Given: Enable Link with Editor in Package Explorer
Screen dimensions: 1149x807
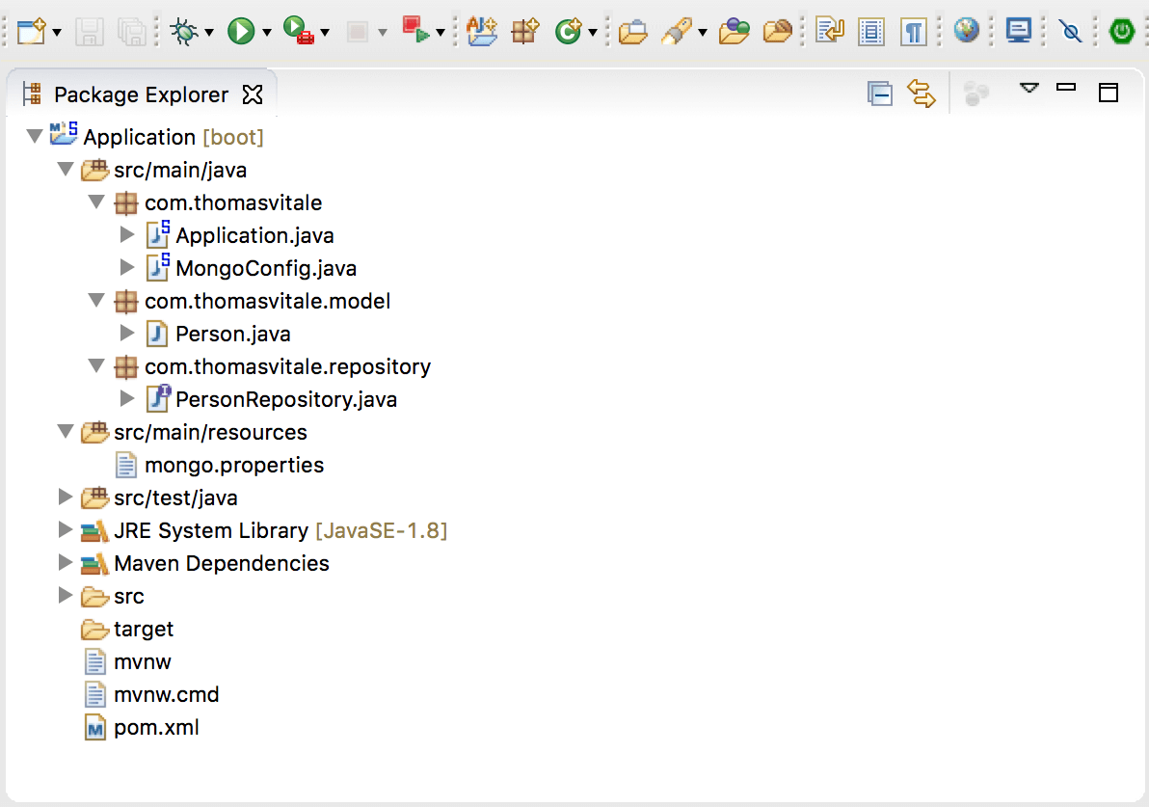Looking at the screenshot, I should 921,94.
